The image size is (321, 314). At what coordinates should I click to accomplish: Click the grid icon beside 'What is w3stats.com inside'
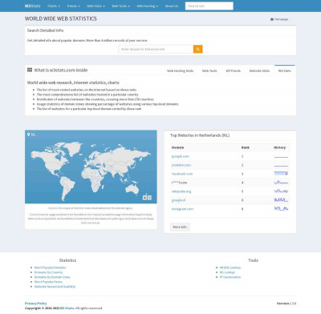click(30, 70)
